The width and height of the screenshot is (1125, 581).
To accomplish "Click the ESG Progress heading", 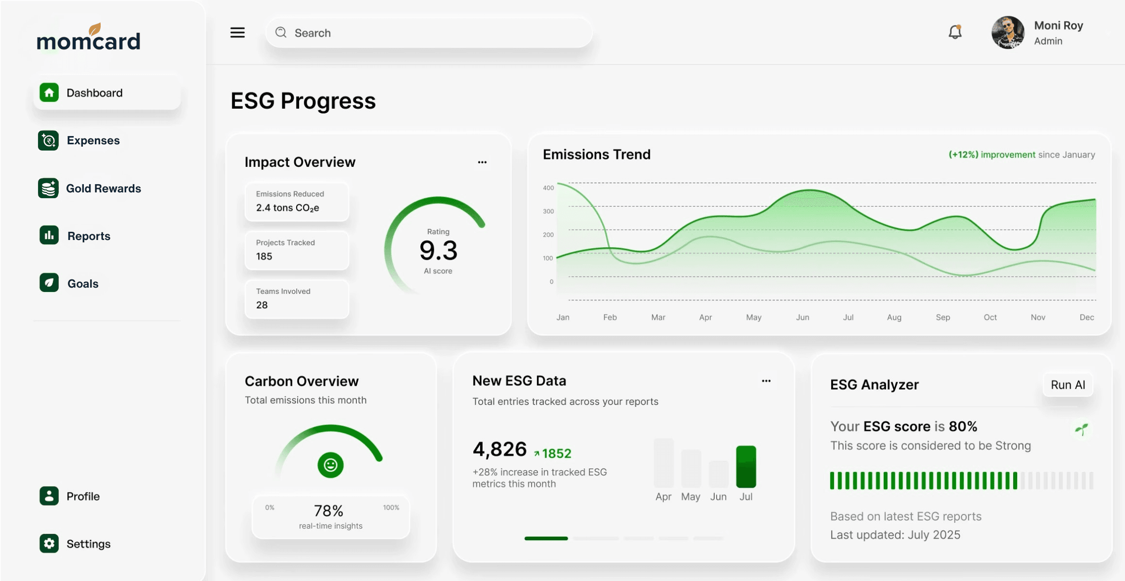I will click(x=303, y=101).
